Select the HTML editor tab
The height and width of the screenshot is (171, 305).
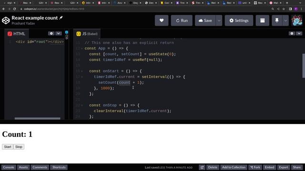17,34
